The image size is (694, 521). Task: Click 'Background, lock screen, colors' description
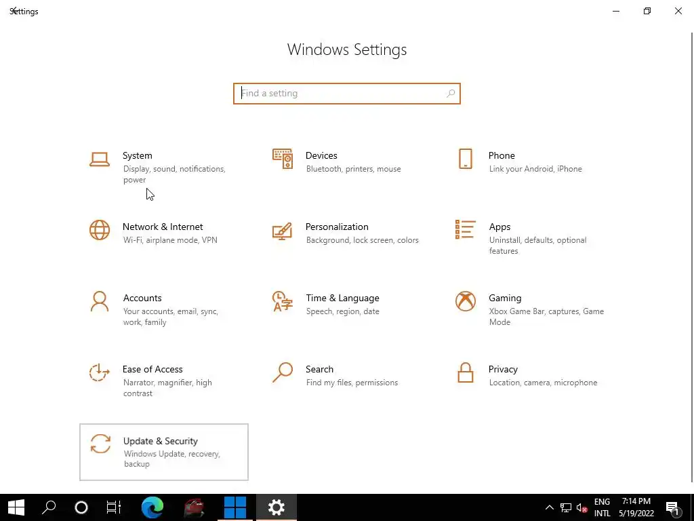pos(362,240)
